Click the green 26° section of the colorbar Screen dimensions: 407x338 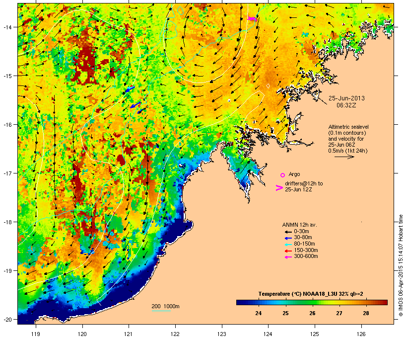[x=312, y=302]
